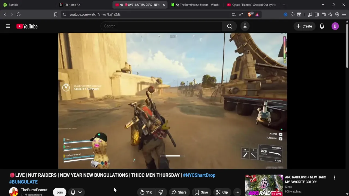Click the 908 watching text
The height and width of the screenshot is (196, 349).
[293, 192]
